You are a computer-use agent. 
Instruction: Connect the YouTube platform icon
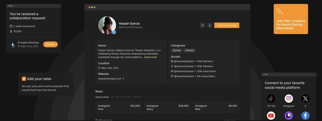coord(271,116)
